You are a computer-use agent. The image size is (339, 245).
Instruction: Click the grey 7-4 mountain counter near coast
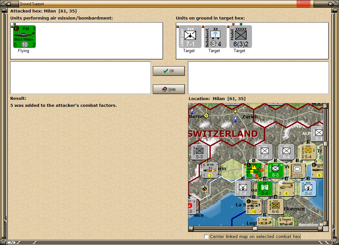243,188
